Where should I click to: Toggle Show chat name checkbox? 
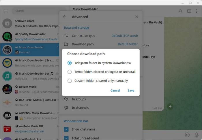click(x=66, y=129)
